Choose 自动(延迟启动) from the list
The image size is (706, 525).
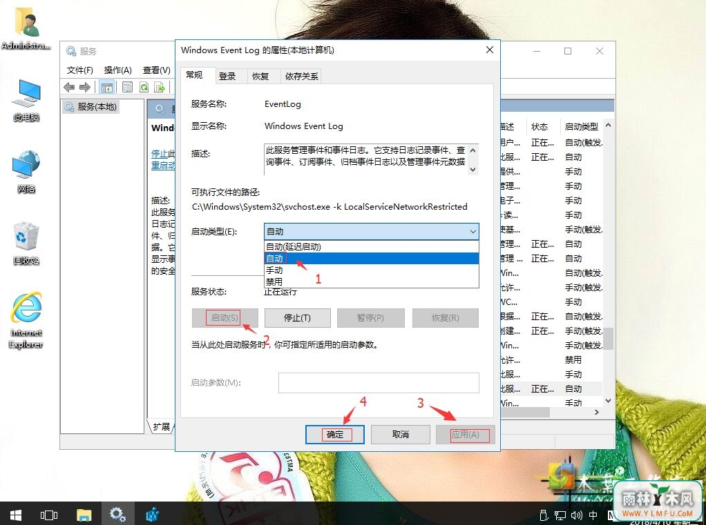[x=372, y=247]
